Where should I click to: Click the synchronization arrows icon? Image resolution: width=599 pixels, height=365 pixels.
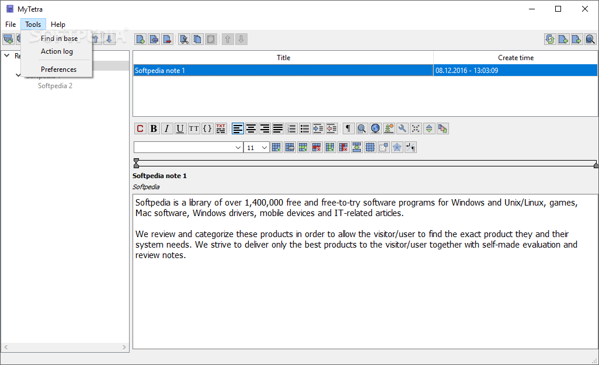[x=550, y=39]
